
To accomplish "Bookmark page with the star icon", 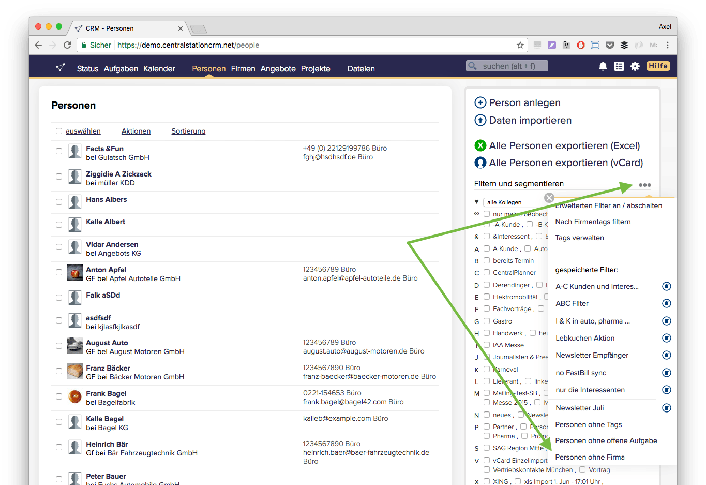I will (520, 45).
